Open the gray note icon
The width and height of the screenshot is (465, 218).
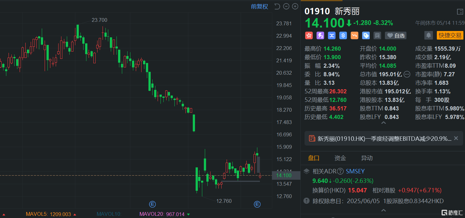click(x=377, y=35)
